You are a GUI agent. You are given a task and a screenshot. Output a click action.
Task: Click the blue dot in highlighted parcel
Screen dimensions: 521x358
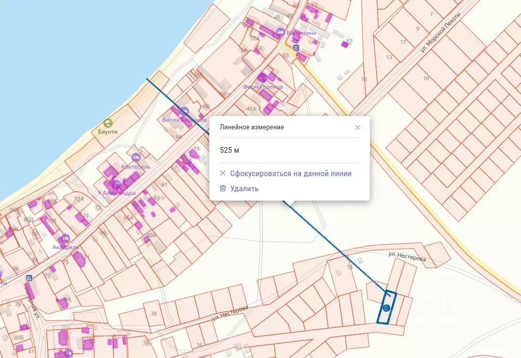(x=386, y=308)
